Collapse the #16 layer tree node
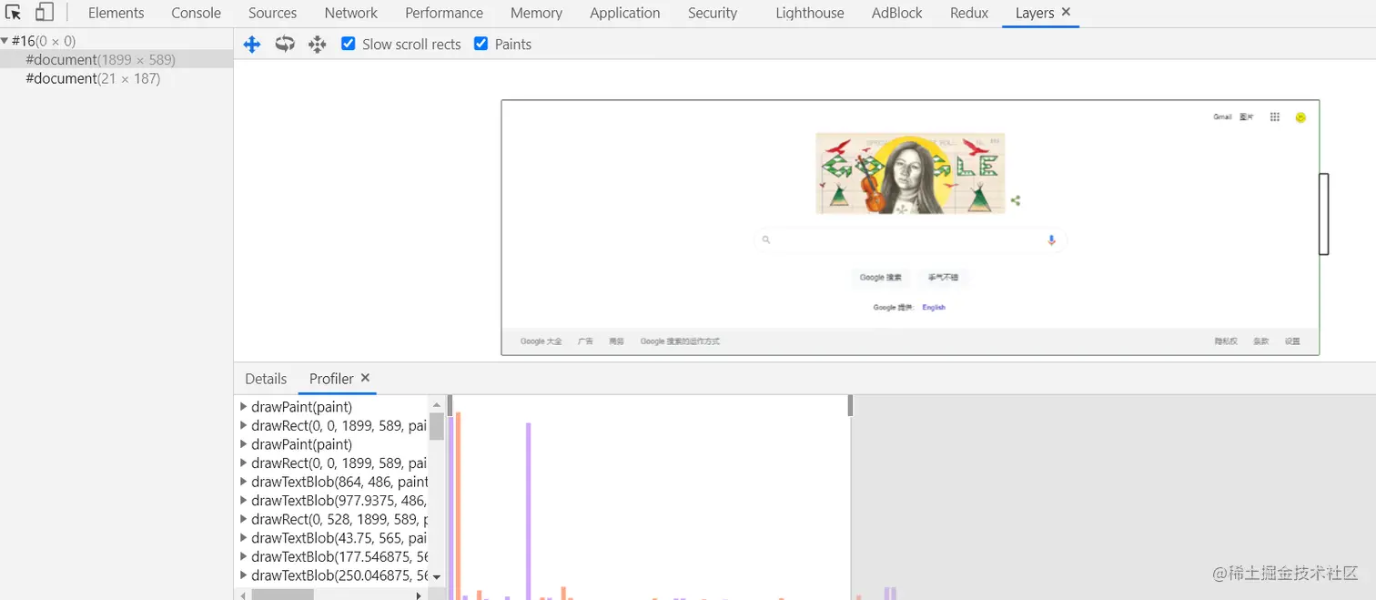The width and height of the screenshot is (1376, 600). click(x=5, y=41)
